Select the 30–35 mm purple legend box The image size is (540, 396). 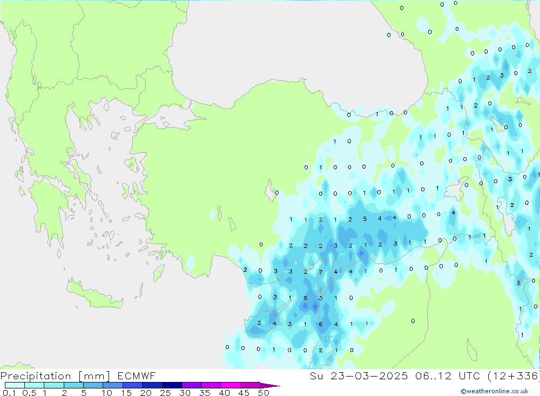pyautogui.click(x=191, y=385)
